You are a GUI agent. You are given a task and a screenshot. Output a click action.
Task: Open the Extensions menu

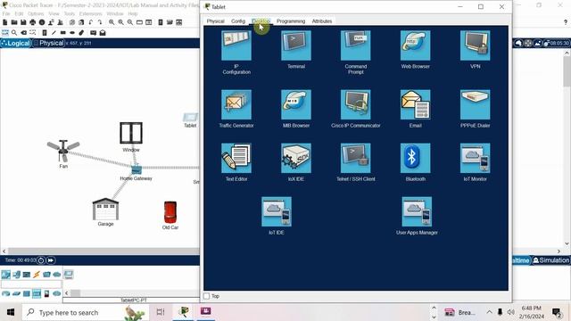click(x=91, y=13)
